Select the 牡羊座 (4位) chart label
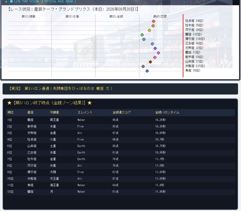The image size is (241, 211). pyautogui.click(x=194, y=21)
